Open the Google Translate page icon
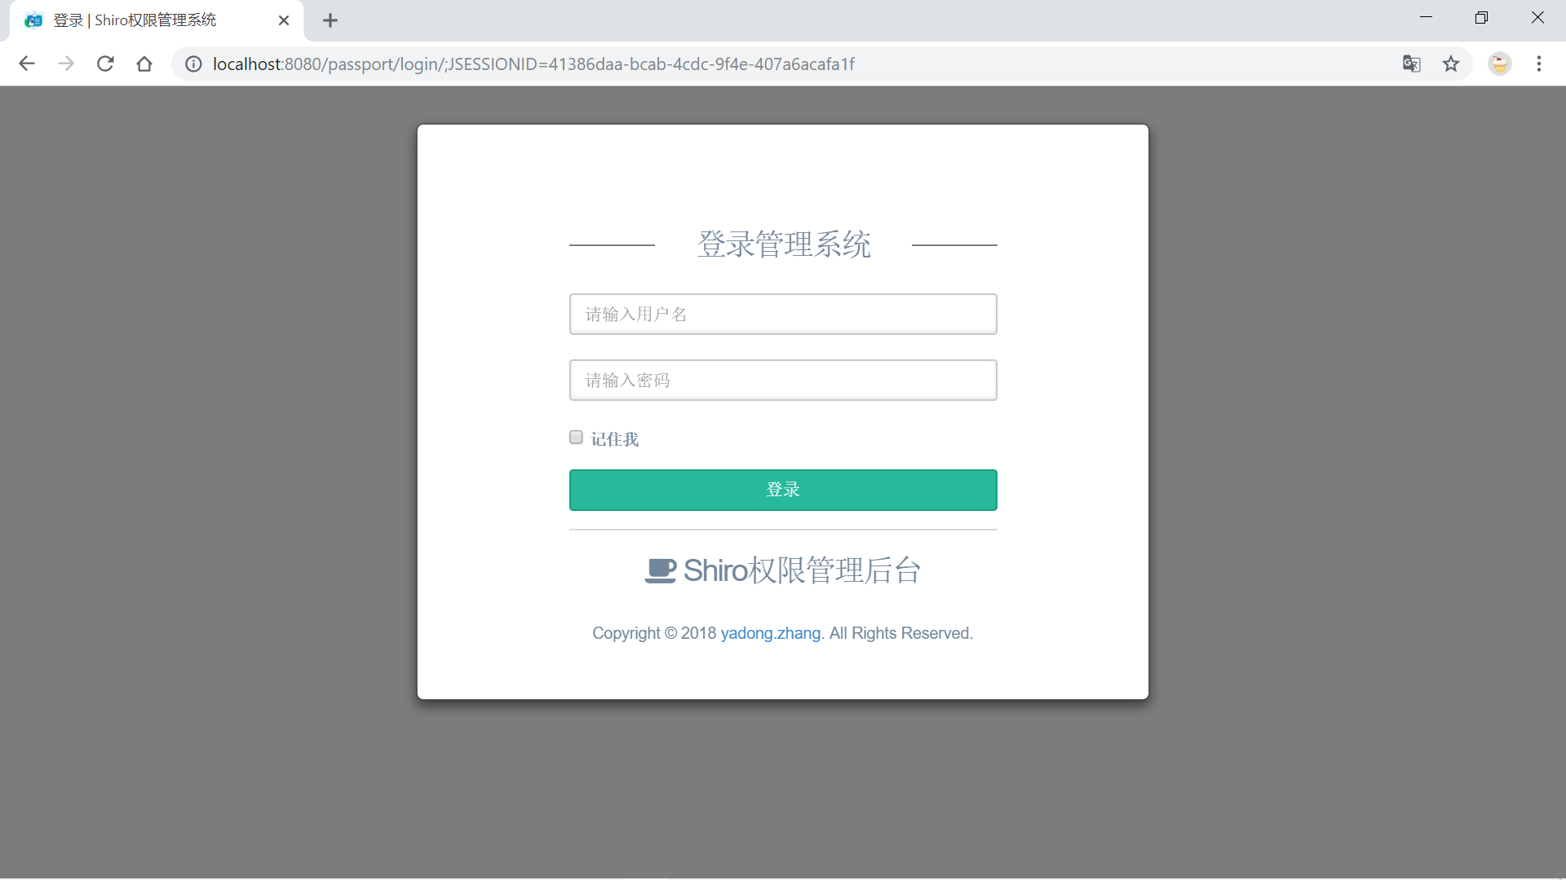This screenshot has width=1566, height=880. (1411, 64)
